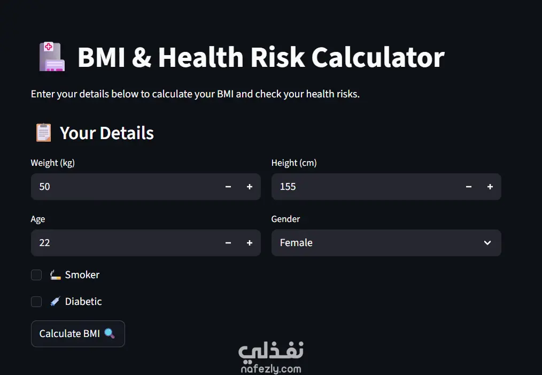Lower the age with the minus button

pos(228,243)
